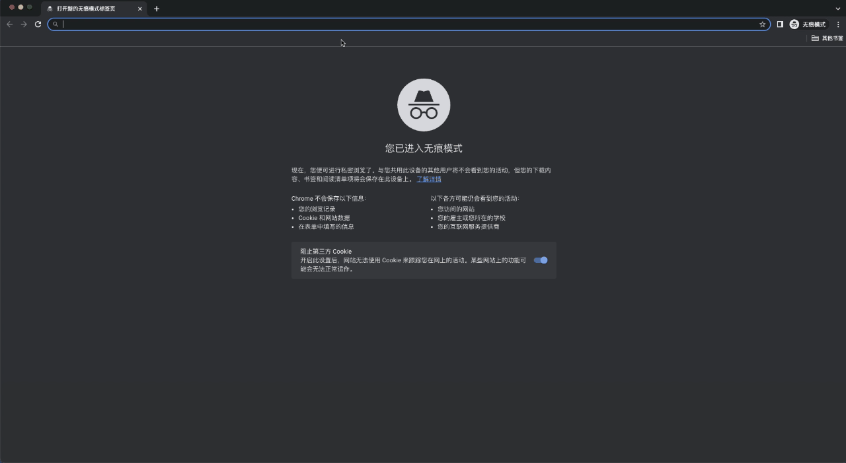Image resolution: width=846 pixels, height=463 pixels.
Task: Select the incognito profile badge in toolbar
Action: click(x=808, y=24)
